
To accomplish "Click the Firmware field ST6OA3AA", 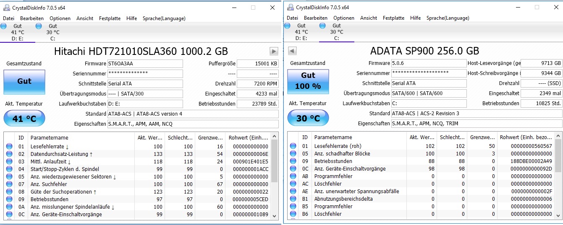I will pyautogui.click(x=145, y=64).
